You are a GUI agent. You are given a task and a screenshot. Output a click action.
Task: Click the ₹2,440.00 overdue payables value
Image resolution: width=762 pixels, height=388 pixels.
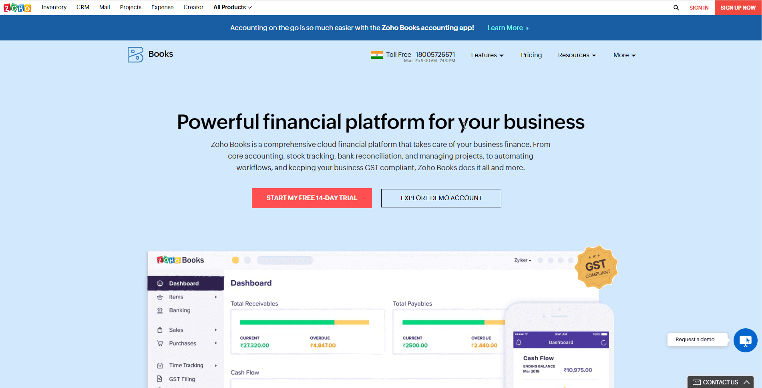point(484,346)
